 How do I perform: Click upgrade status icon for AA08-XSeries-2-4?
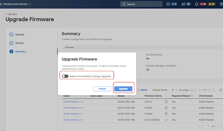click(166, 102)
